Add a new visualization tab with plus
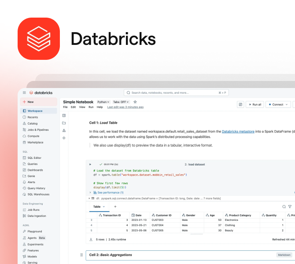Screen dimensions: 295x264 tap(115, 206)
